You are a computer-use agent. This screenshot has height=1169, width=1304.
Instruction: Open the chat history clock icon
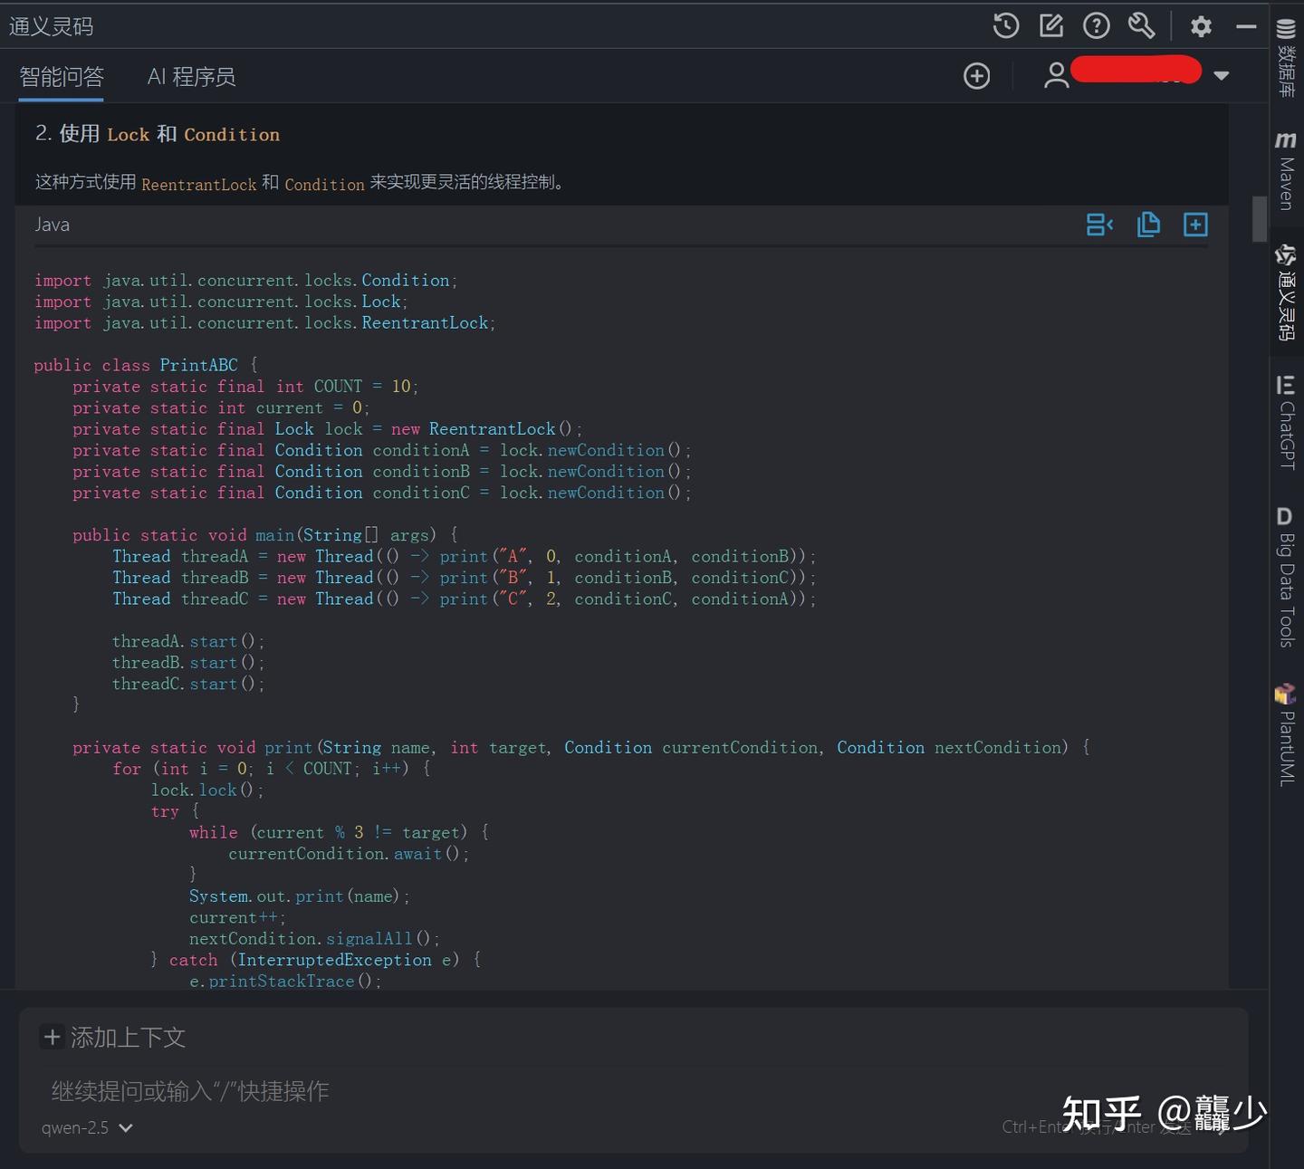[x=1005, y=25]
